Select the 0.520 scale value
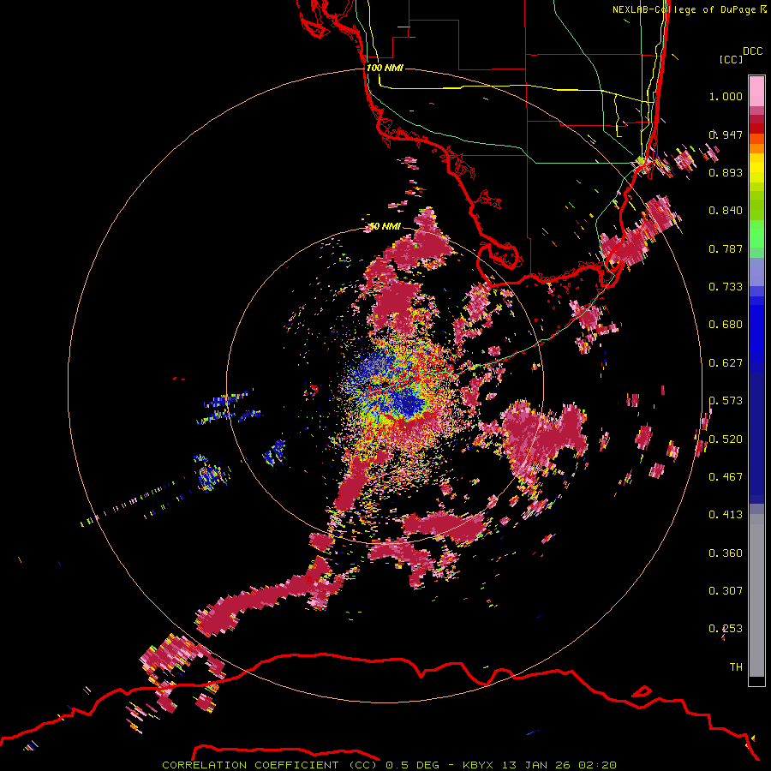 (x=726, y=439)
